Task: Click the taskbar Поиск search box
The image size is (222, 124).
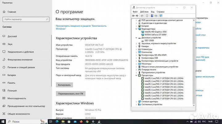Action: coord(27,122)
